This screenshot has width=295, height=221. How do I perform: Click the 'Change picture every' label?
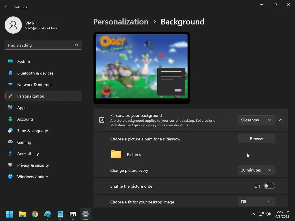click(x=129, y=170)
